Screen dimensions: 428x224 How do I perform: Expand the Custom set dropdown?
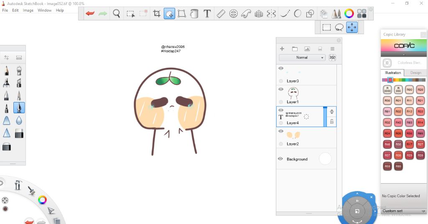tap(404, 211)
